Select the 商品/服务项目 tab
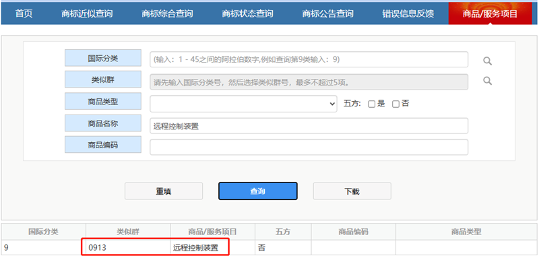The image size is (539, 260). click(490, 13)
